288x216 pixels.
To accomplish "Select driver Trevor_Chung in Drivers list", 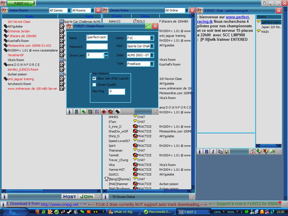I will pos(118,160).
